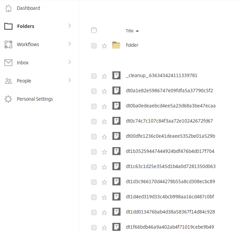
Task: Star the dt0a1e82e5986747e09fdfa5a37790c5f2 file
Action: [104, 92]
